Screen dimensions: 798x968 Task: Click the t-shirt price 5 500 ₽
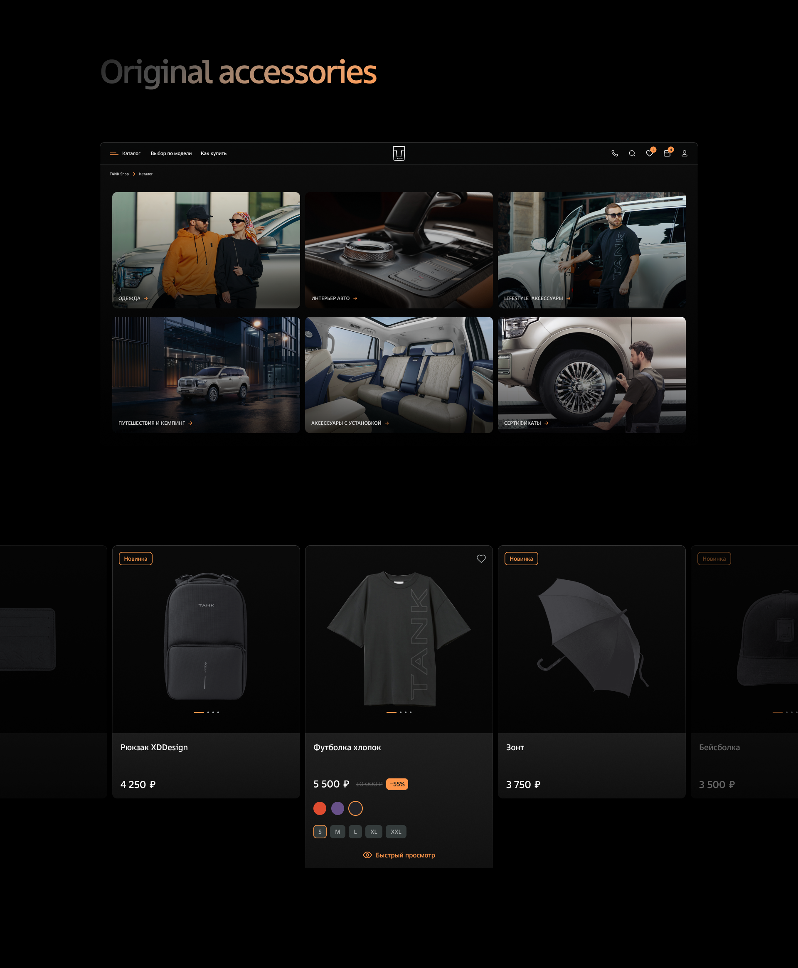pos(331,784)
